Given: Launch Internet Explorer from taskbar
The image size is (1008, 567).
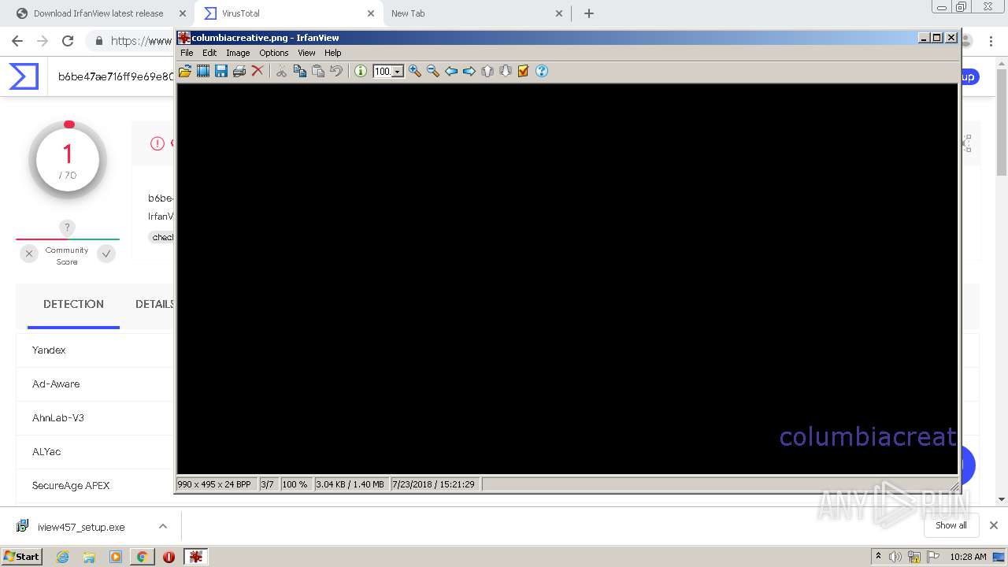Looking at the screenshot, I should click(x=63, y=557).
